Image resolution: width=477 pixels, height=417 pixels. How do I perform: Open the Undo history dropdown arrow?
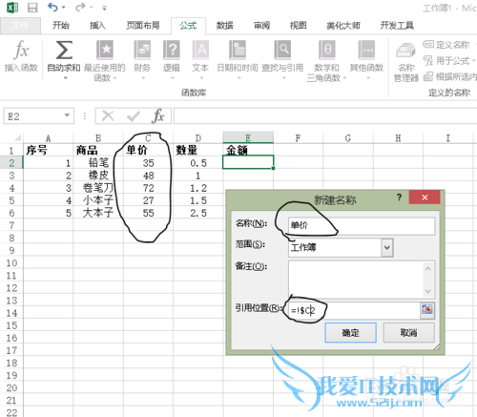64,8
